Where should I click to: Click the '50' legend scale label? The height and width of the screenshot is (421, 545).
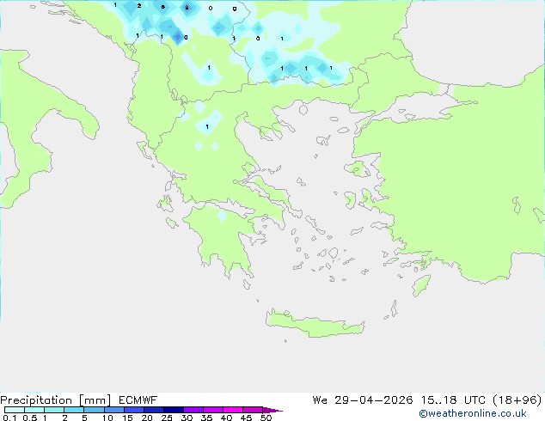266,418
